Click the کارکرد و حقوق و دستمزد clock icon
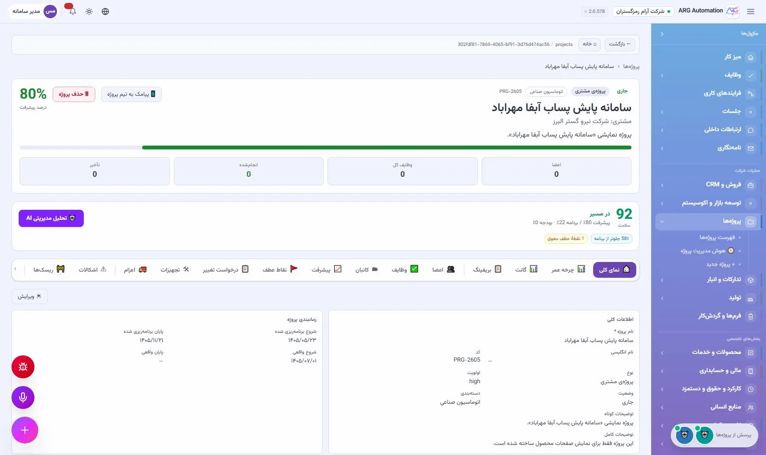Screen dimensions: 766x455 tap(751, 389)
